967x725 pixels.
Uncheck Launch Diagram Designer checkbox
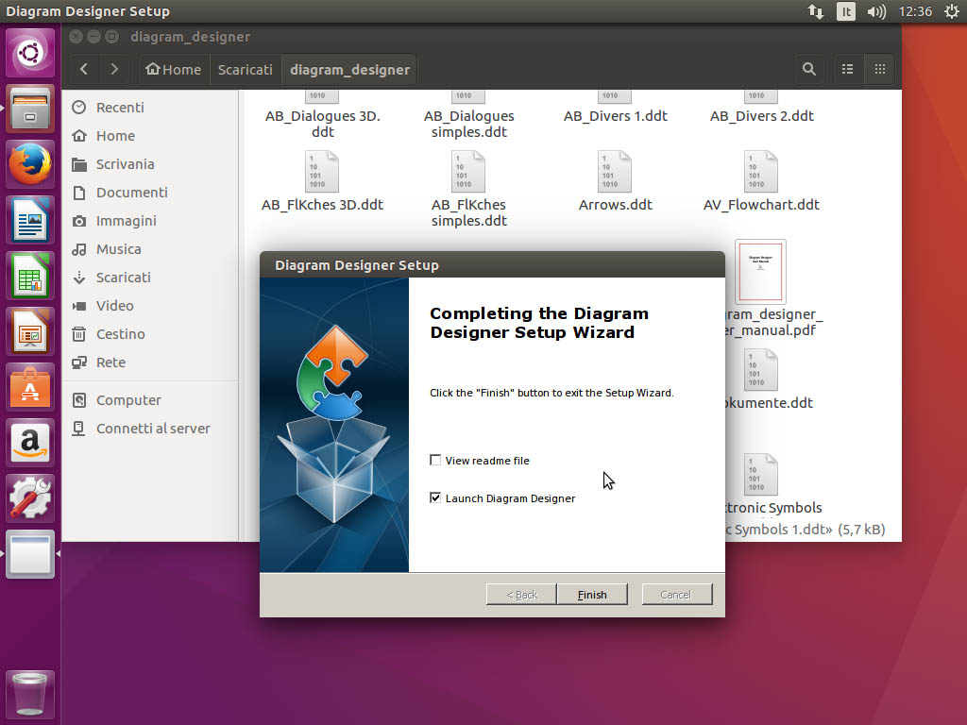click(435, 498)
